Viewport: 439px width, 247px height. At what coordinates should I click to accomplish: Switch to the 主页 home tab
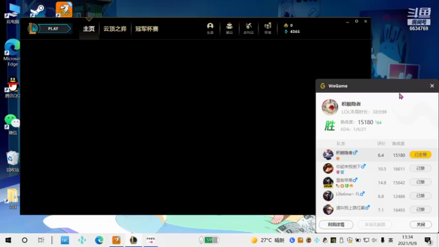pos(89,29)
